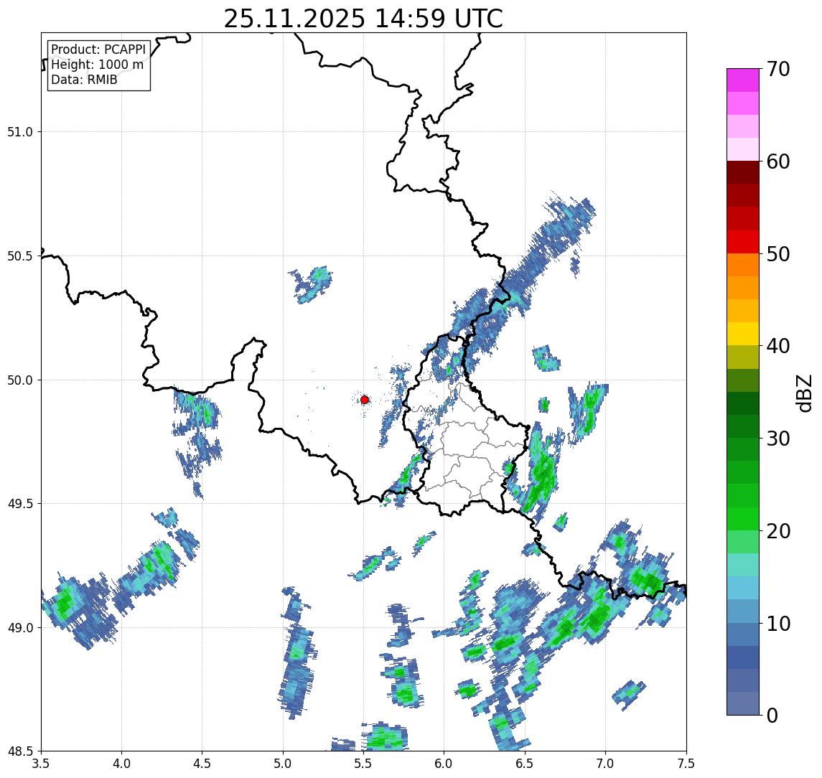
Task: Click the 'Data: RMIB' label
Action: coord(84,80)
